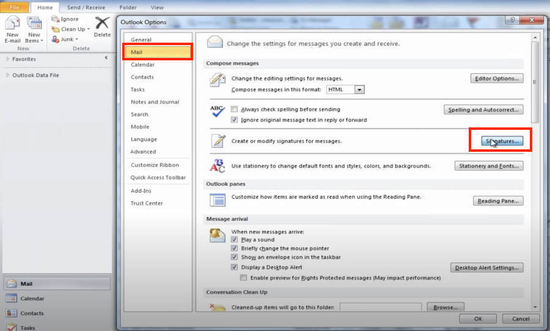Select the Mail options category
Viewport: 550px width, 331px height.
pos(158,52)
